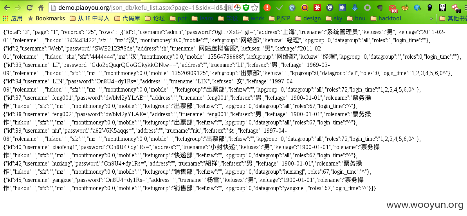Focus the address bar showing demo.piaoyou.org URL

154,8
